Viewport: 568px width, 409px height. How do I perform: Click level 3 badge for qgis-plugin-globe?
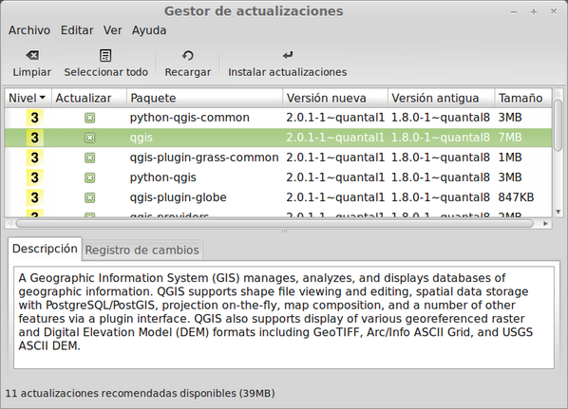coord(35,197)
